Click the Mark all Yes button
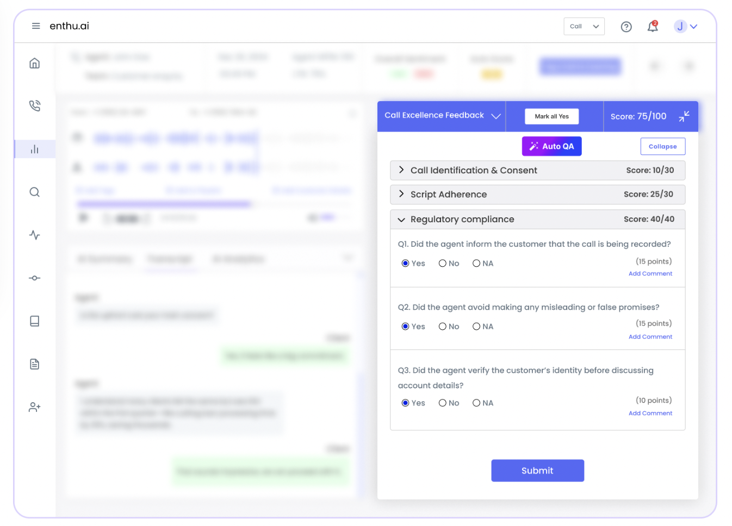This screenshot has height=526, width=732. (551, 116)
